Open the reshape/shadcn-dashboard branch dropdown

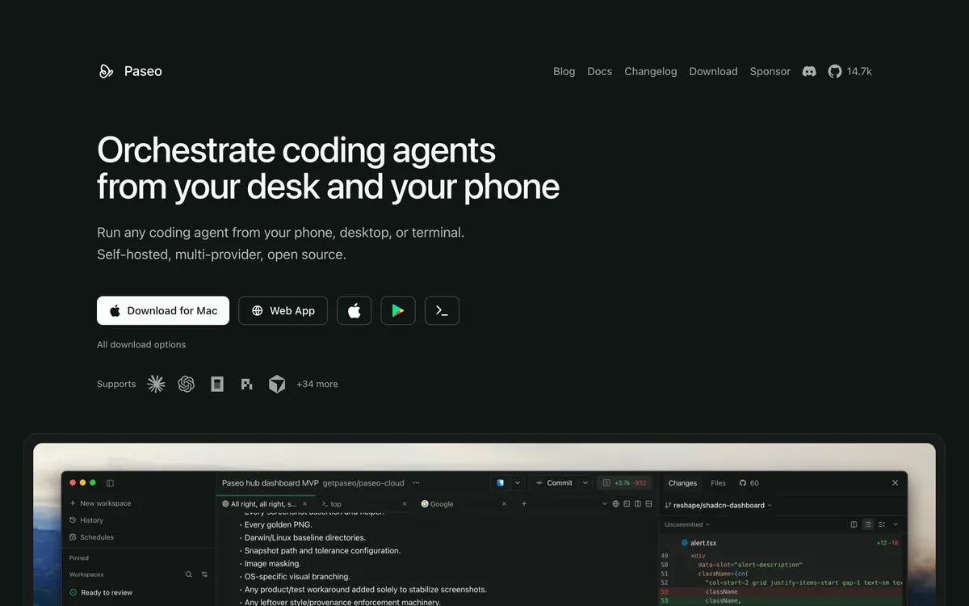coord(719,505)
